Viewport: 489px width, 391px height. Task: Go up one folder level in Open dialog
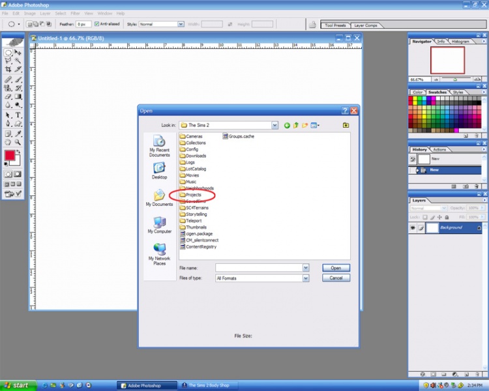click(x=295, y=125)
